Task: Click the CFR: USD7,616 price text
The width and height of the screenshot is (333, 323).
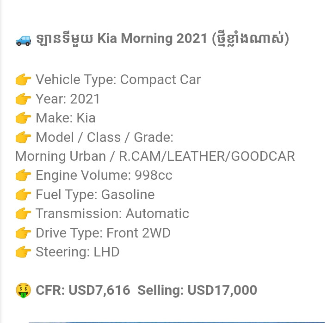Action: [83, 290]
